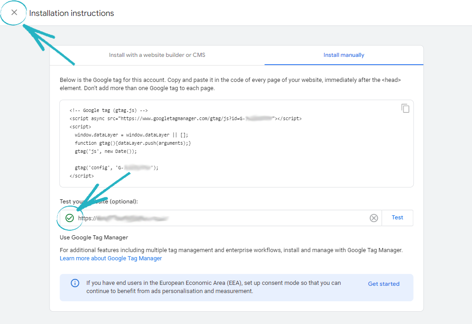Image resolution: width=472 pixels, height=324 pixels.
Task: Open Learn more about Google Tag Manager
Action: pos(111,258)
